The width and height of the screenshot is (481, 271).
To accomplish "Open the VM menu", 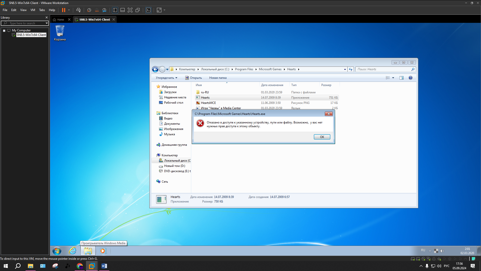I will (x=33, y=10).
